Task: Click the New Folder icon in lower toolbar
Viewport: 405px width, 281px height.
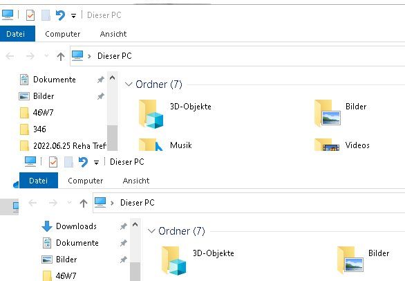Action: (x=68, y=162)
